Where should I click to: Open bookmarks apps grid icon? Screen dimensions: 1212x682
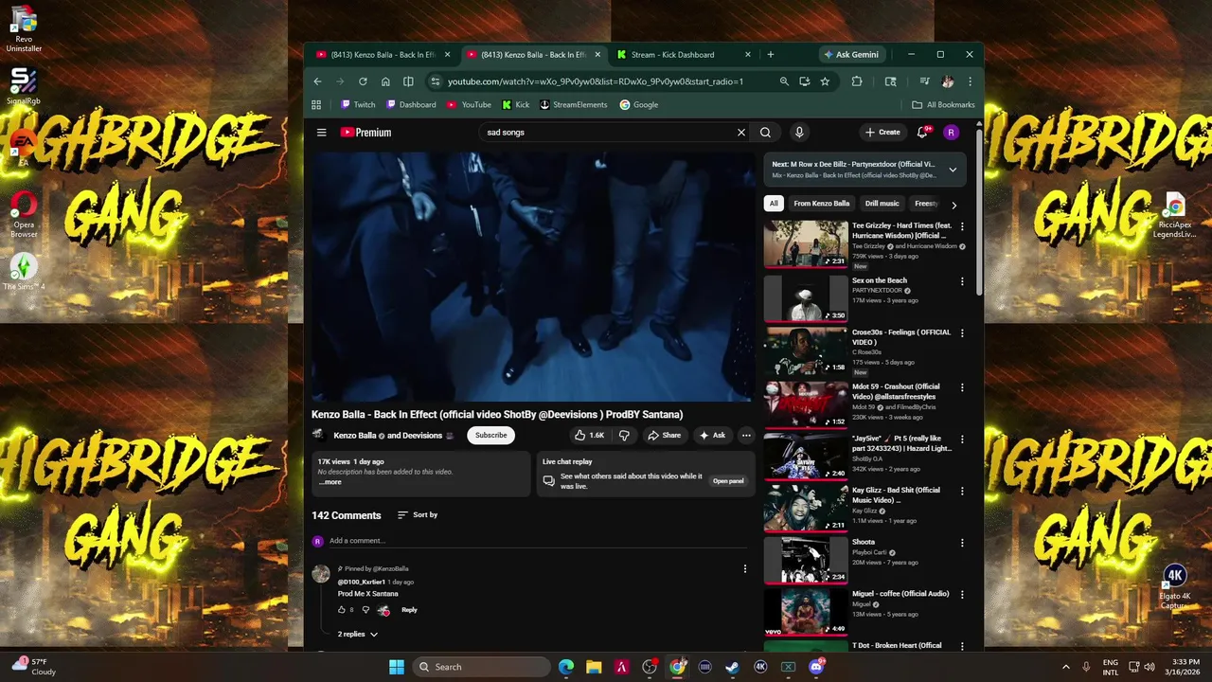click(316, 105)
